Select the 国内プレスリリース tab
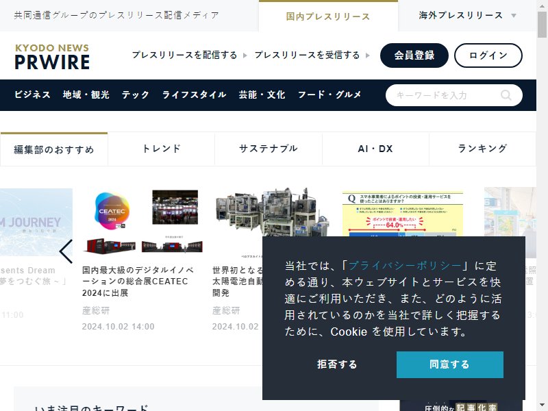 pyautogui.click(x=328, y=16)
